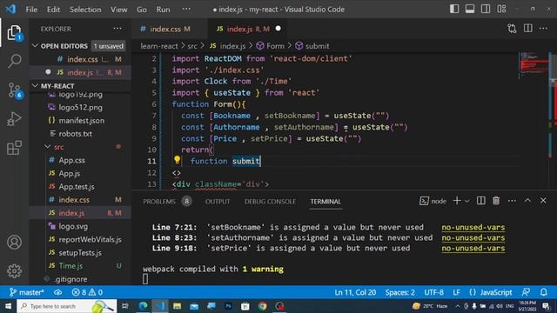Viewport: 557px width, 313px height.
Task: Add a new terminal with plus icon
Action: coord(457,201)
